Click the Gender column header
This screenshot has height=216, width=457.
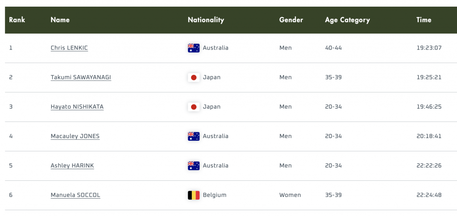tap(291, 20)
